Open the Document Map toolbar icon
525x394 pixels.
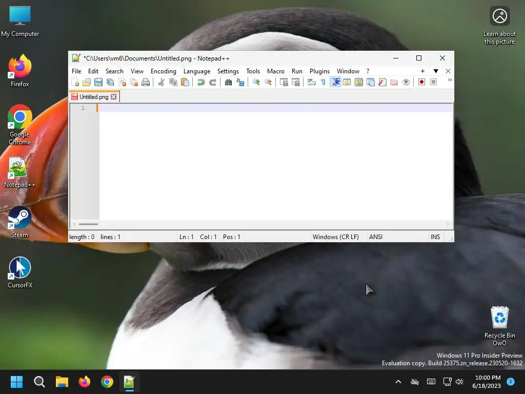pyautogui.click(x=358, y=82)
